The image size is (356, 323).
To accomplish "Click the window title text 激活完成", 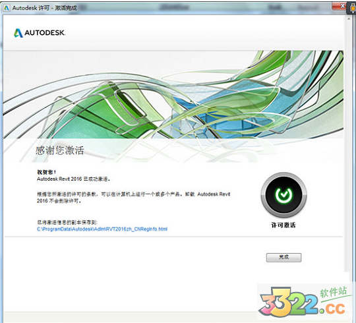I will pyautogui.click(x=66, y=8).
